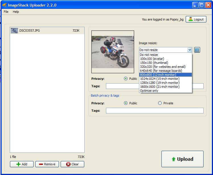Click the image Tags input field
This screenshot has height=175, width=213.
155,86
